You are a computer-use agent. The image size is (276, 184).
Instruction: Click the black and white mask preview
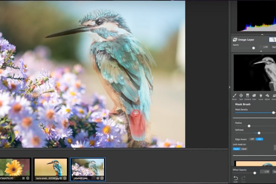[255, 73]
